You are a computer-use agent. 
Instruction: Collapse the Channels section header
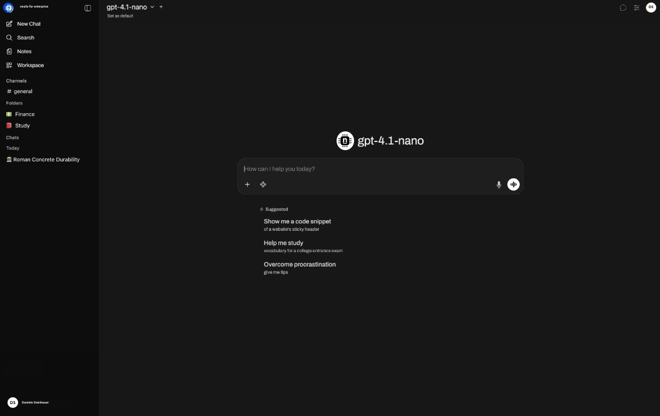coord(16,81)
